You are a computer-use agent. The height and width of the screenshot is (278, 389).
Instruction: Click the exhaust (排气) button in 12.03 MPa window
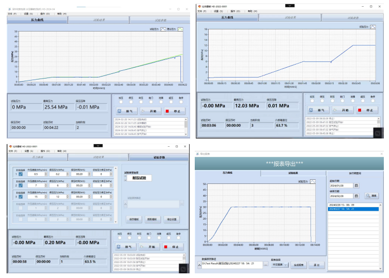[x=318, y=110]
